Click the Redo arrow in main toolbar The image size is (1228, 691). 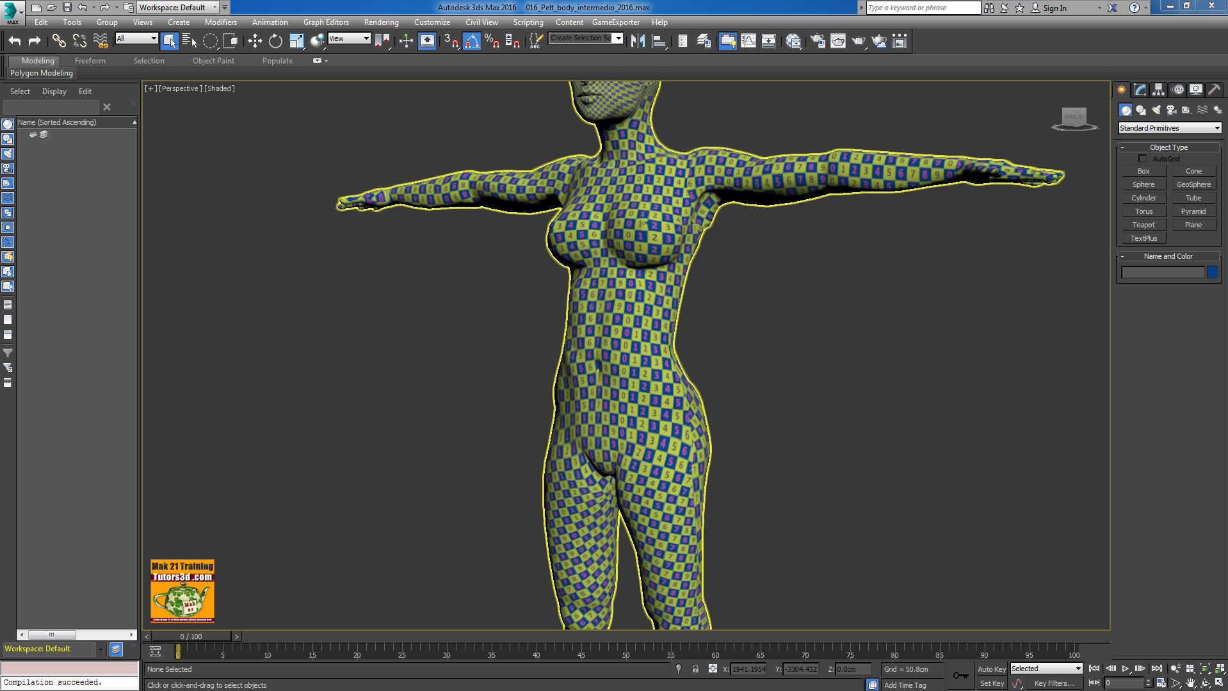[x=35, y=41]
